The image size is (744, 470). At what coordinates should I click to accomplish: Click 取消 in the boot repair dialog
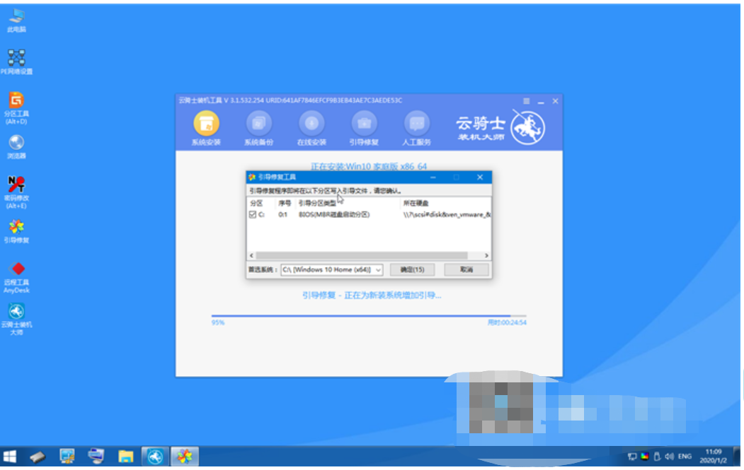467,269
